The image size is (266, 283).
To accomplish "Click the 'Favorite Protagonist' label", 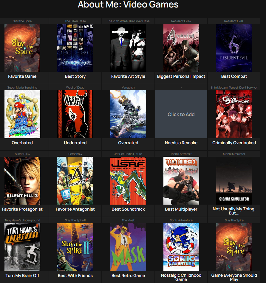I will tap(22, 209).
